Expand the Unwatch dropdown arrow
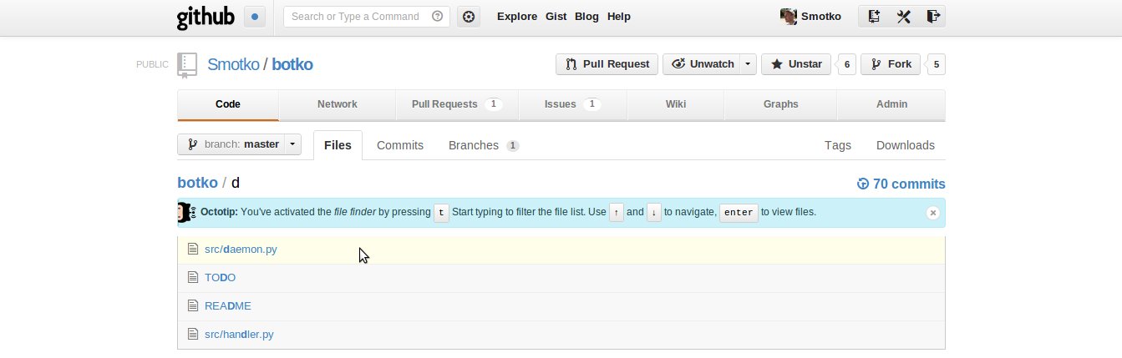The image size is (1122, 358). point(749,64)
